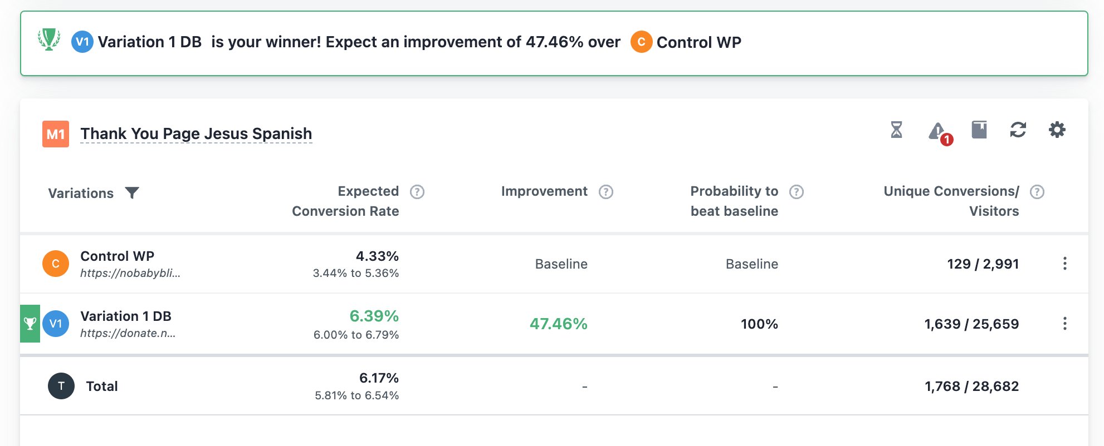Click the green trophy winner badge on Variation row
Image resolution: width=1104 pixels, height=446 pixels.
pos(30,324)
